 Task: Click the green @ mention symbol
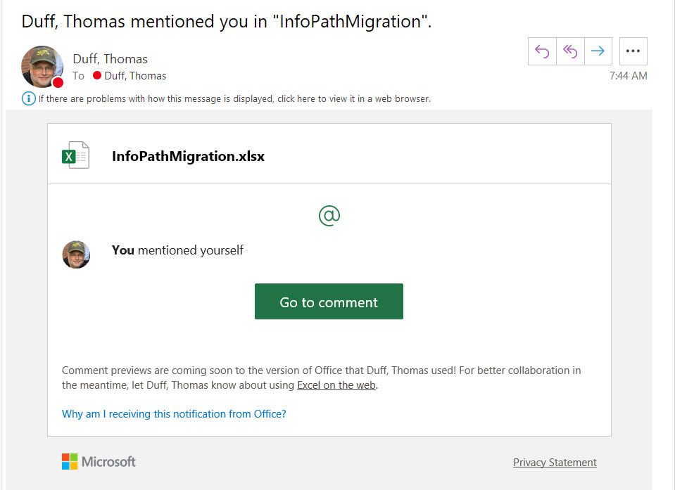[329, 215]
